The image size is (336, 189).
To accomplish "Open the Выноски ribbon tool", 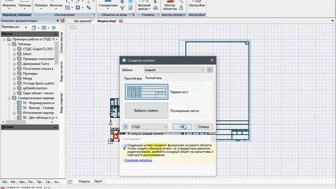I will (x=56, y=5).
